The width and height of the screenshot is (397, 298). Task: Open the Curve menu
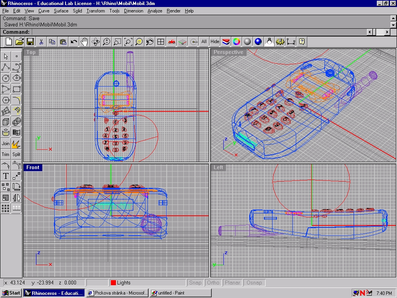pyautogui.click(x=44, y=11)
